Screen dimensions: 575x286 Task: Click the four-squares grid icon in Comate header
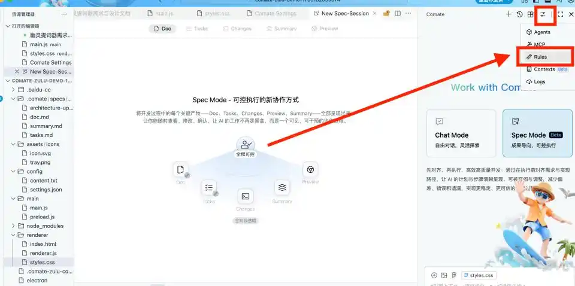pyautogui.click(x=530, y=14)
